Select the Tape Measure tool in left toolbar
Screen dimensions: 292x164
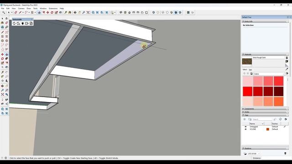[x=2, y=72]
